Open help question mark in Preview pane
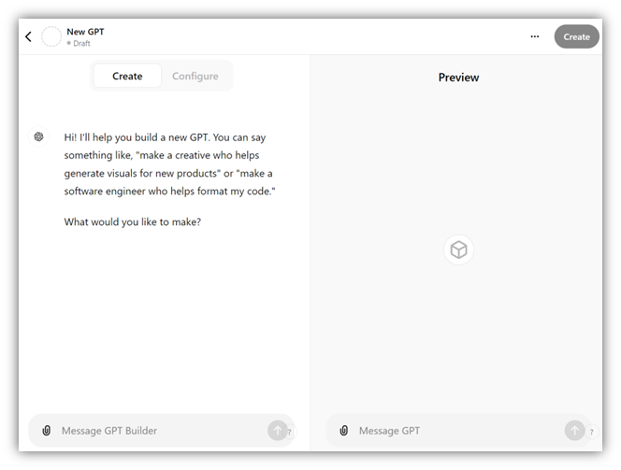 click(x=591, y=433)
